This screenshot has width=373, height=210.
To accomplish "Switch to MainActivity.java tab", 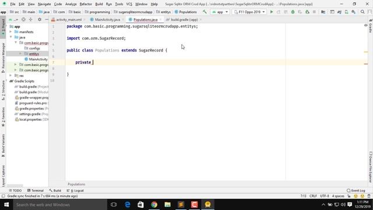I will [107, 19].
